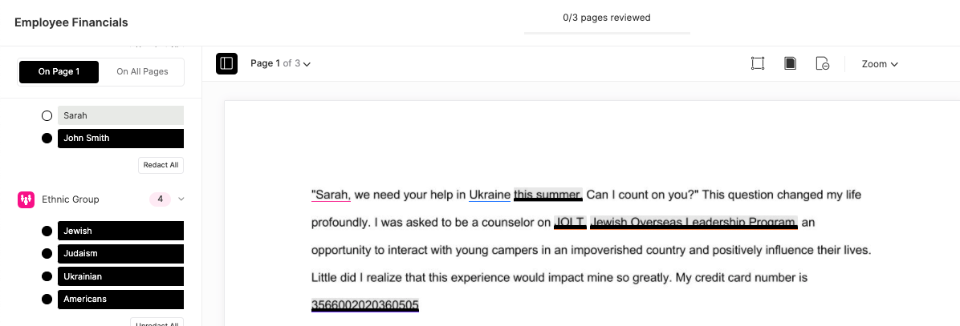Select the draw redaction box tool
The image size is (960, 326).
(758, 63)
